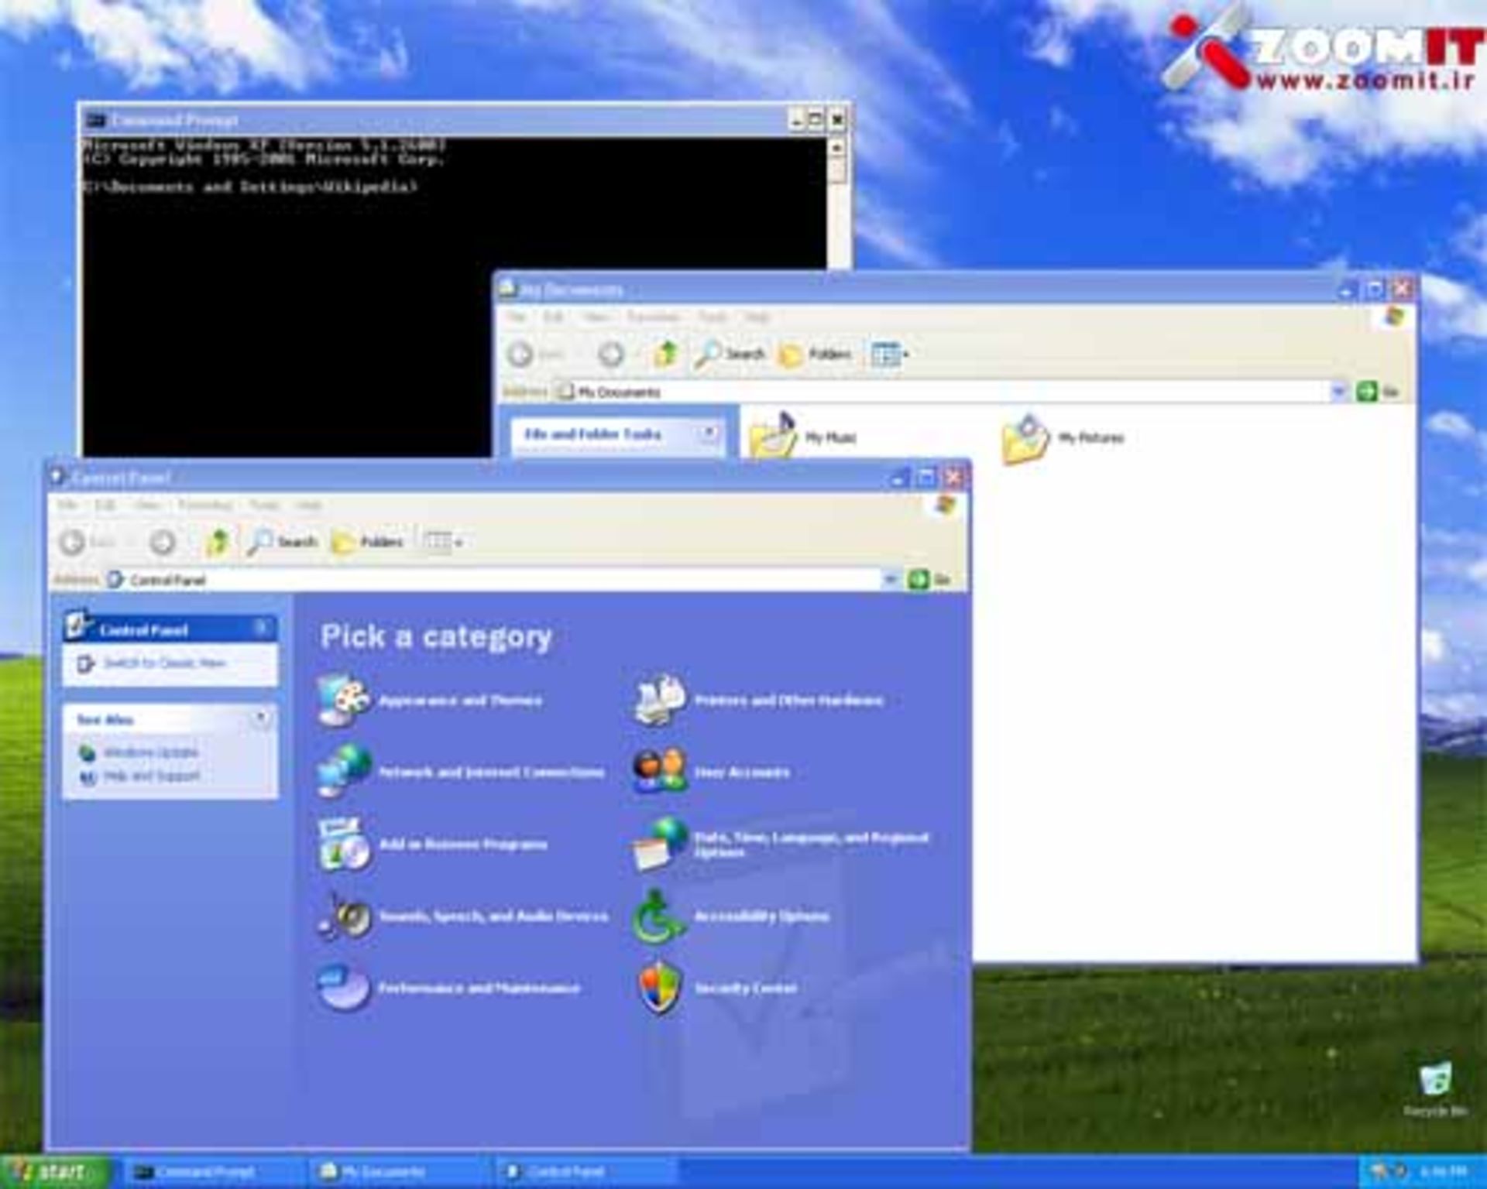Click Go button in Control Panel address bar
The height and width of the screenshot is (1189, 1487).
929,579
